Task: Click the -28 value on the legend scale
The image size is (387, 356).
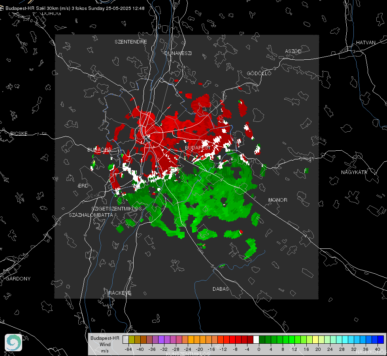Action: point(176,349)
